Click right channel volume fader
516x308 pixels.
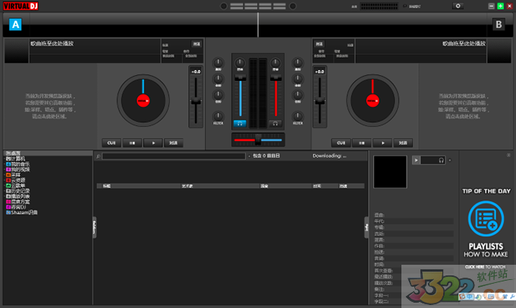[x=275, y=77]
